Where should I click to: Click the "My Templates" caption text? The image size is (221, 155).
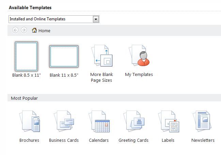(139, 74)
